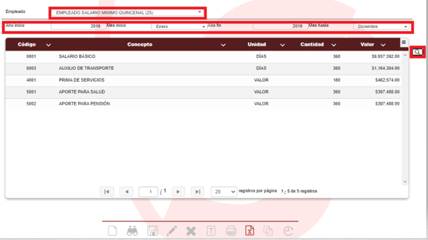Image resolution: width=428 pixels, height=240 pixels.
Task: Click the printer icon
Action: point(231,231)
